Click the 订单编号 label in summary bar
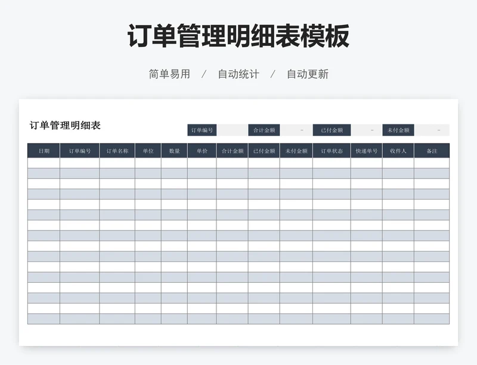This screenshot has width=477, height=365. coord(202,130)
